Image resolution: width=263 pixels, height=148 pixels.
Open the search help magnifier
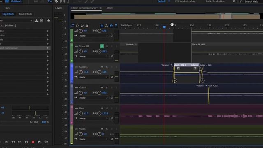pos(241,1)
